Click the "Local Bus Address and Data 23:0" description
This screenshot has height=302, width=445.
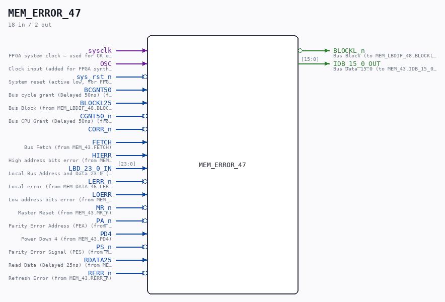point(60,174)
